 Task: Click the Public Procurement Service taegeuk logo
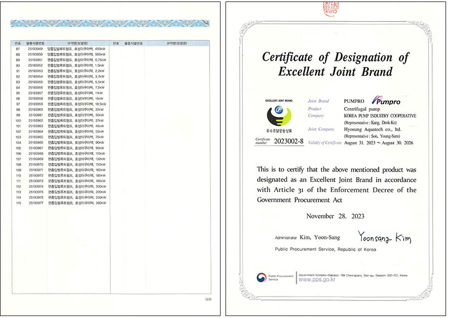pyautogui.click(x=261, y=278)
